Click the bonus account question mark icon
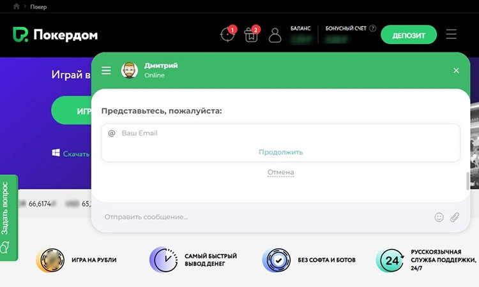479x287 pixels. click(x=372, y=28)
